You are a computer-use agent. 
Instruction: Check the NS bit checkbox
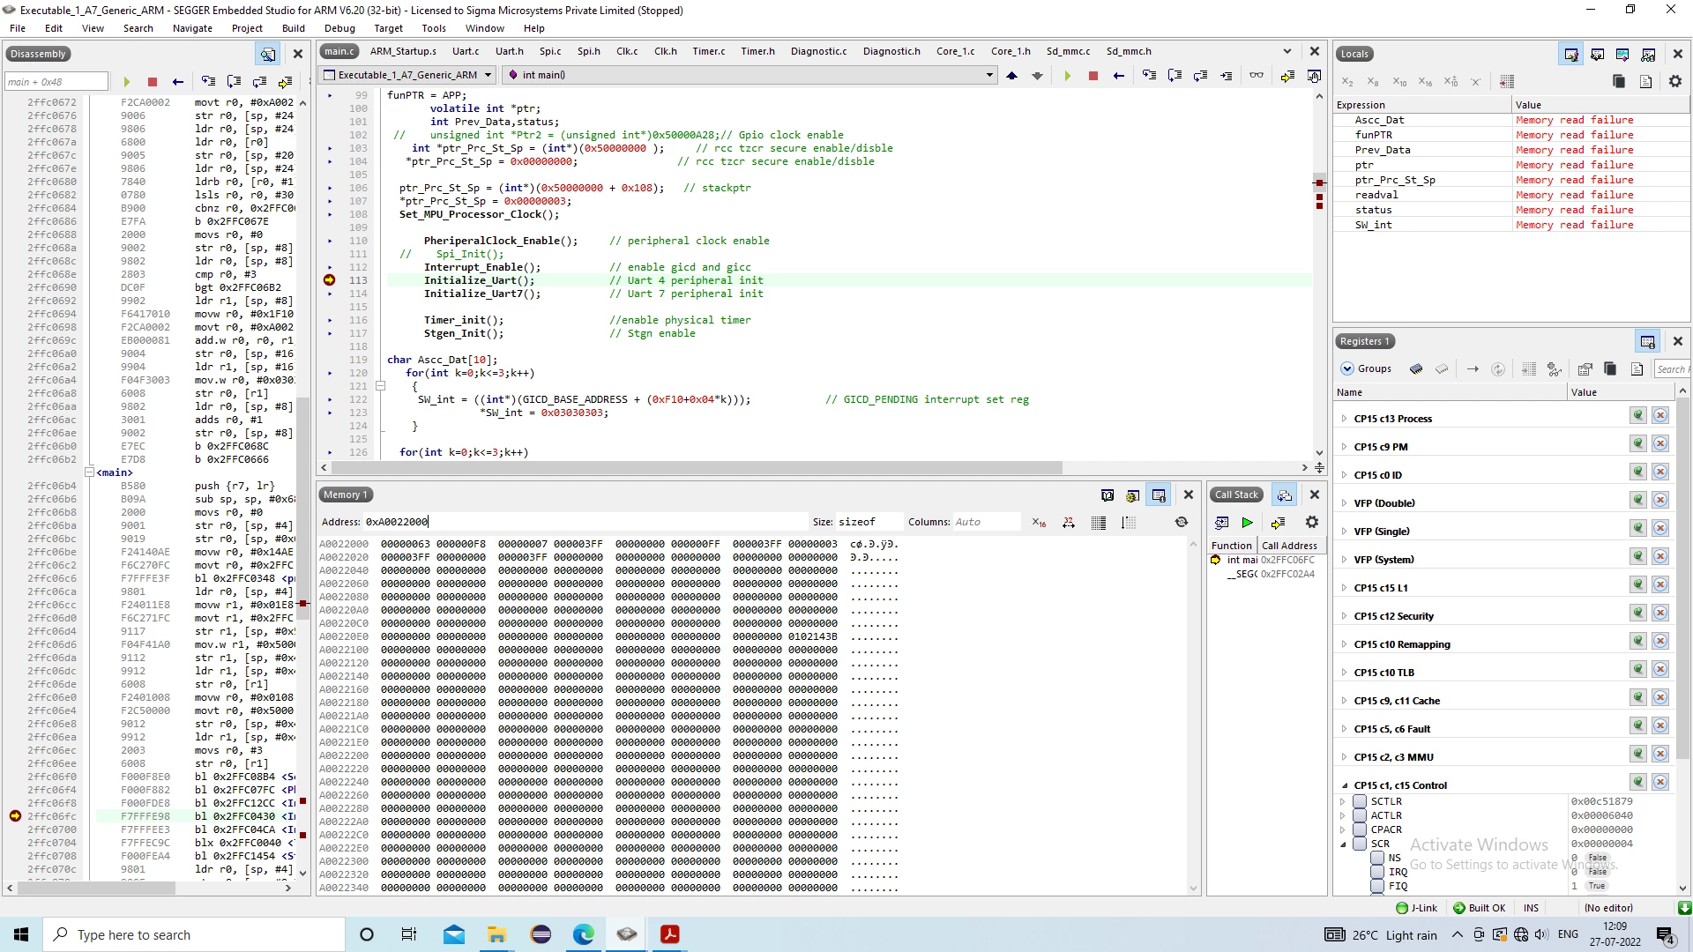1377,859
